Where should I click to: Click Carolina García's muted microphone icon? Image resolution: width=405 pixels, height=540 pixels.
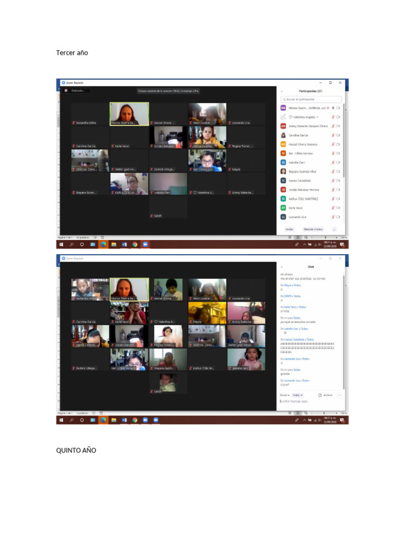333,136
